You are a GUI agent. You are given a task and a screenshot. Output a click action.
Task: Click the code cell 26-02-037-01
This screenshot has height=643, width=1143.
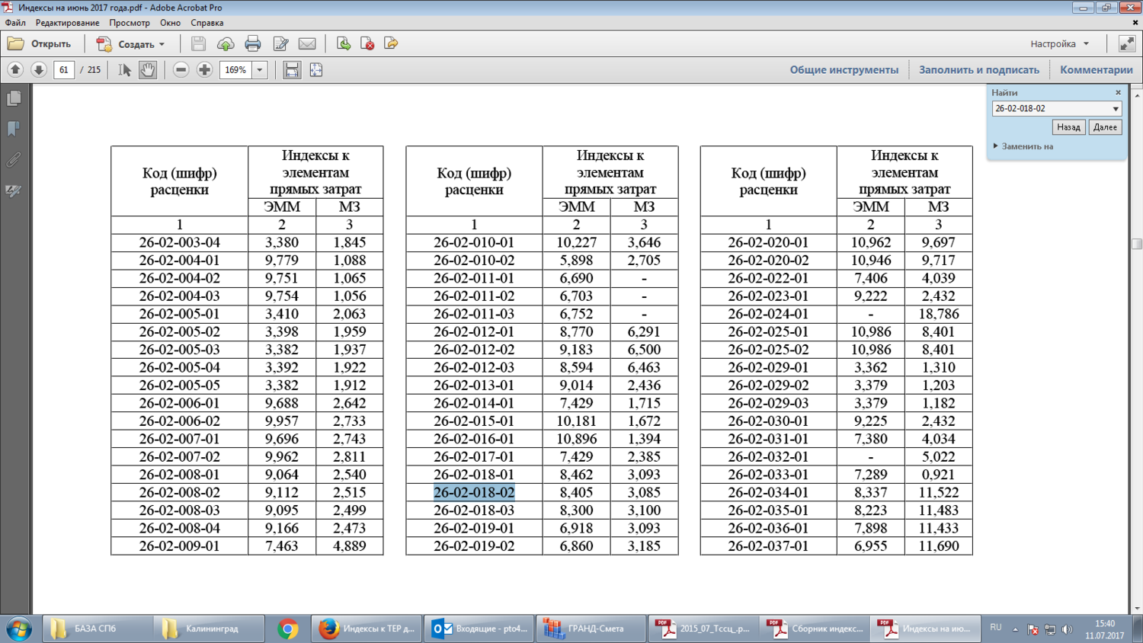768,545
